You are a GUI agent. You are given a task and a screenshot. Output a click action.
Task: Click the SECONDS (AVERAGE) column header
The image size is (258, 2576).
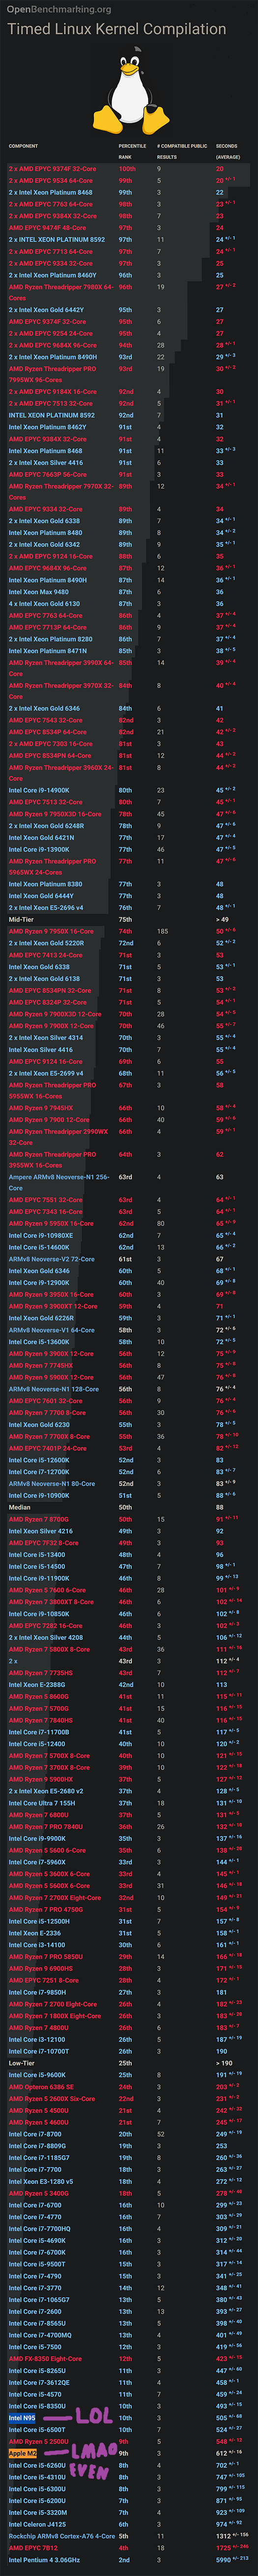coord(228,151)
